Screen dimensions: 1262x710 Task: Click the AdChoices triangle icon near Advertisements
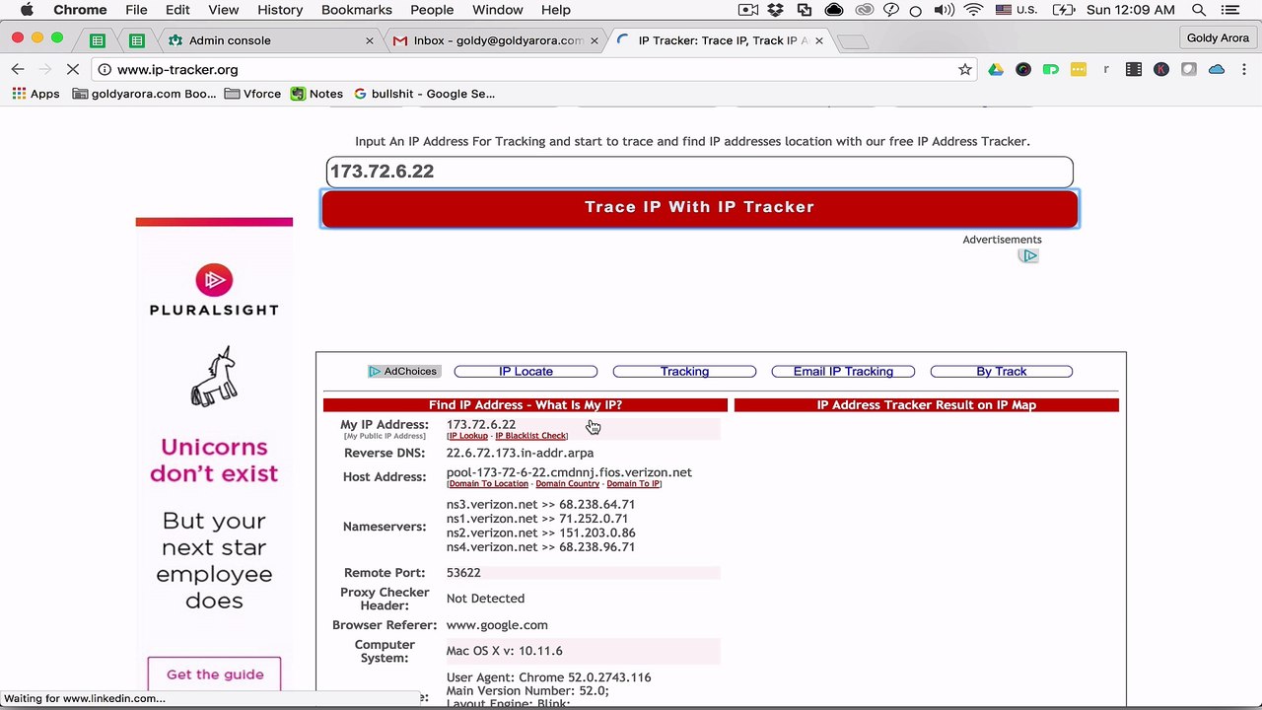1029,255
